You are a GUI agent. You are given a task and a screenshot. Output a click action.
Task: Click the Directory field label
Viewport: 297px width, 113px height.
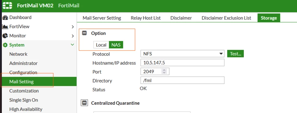coord(102,81)
